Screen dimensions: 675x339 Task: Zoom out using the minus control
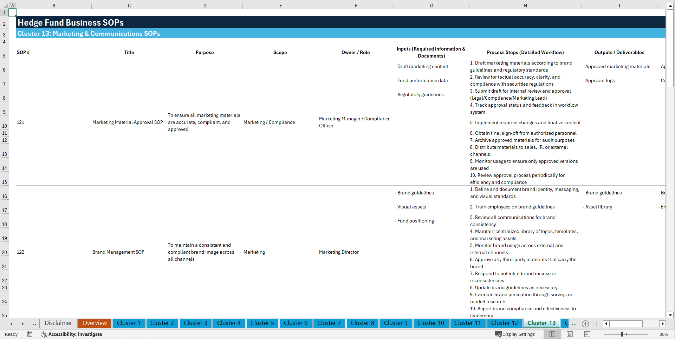tap(601, 334)
